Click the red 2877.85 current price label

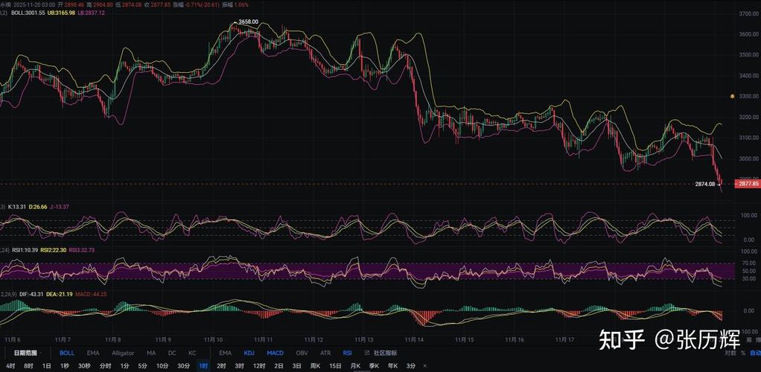747,184
